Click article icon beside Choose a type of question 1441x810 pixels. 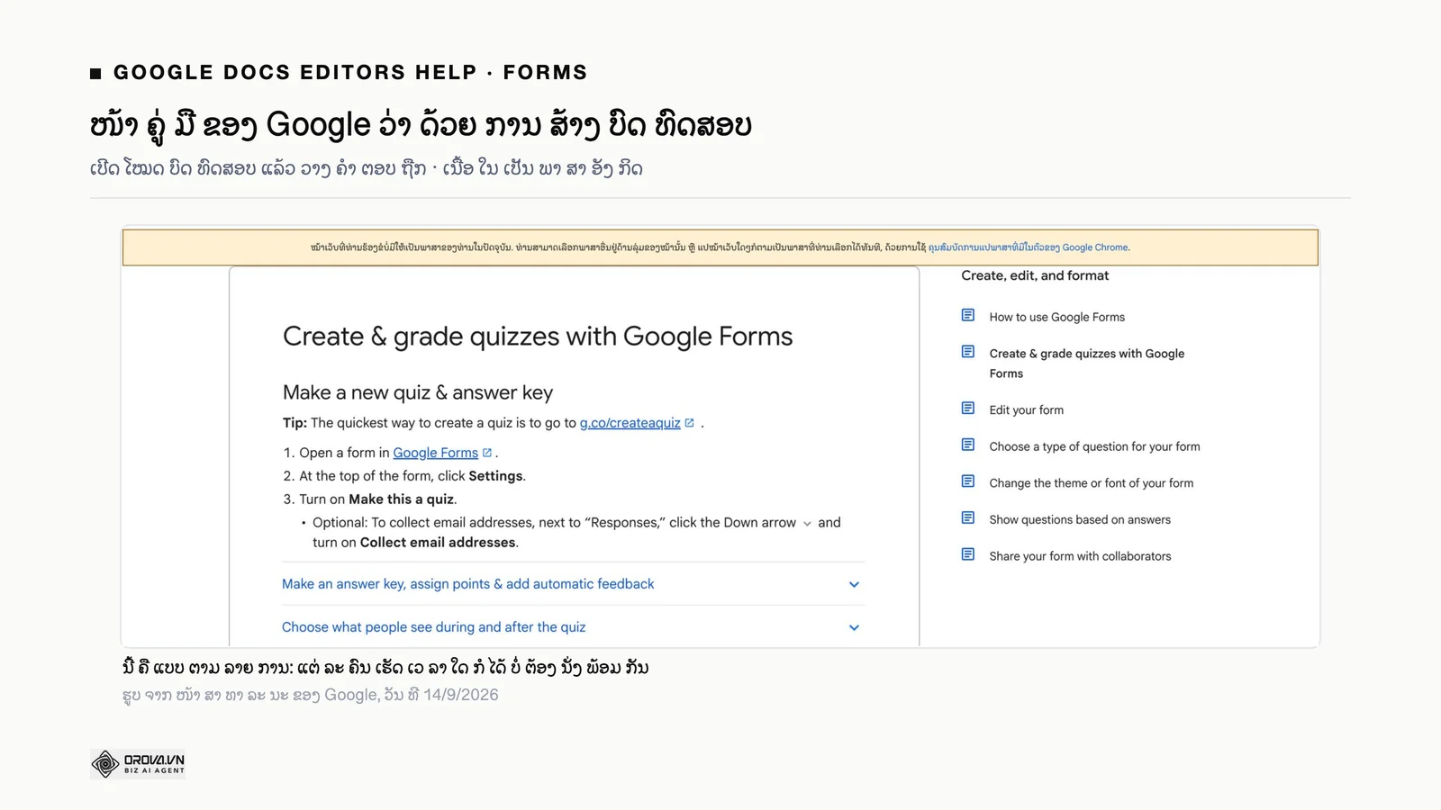(968, 445)
